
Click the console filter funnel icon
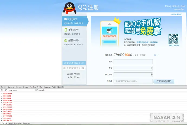6,90
